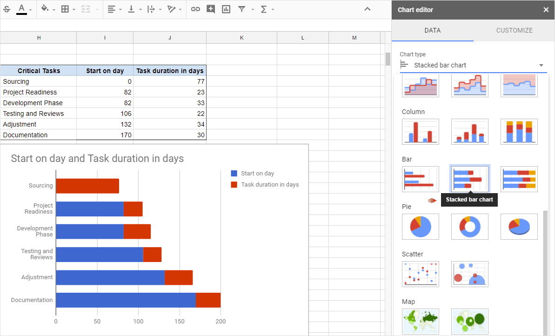Select the DATA tab in Chart editor
555x336 pixels.
(432, 30)
